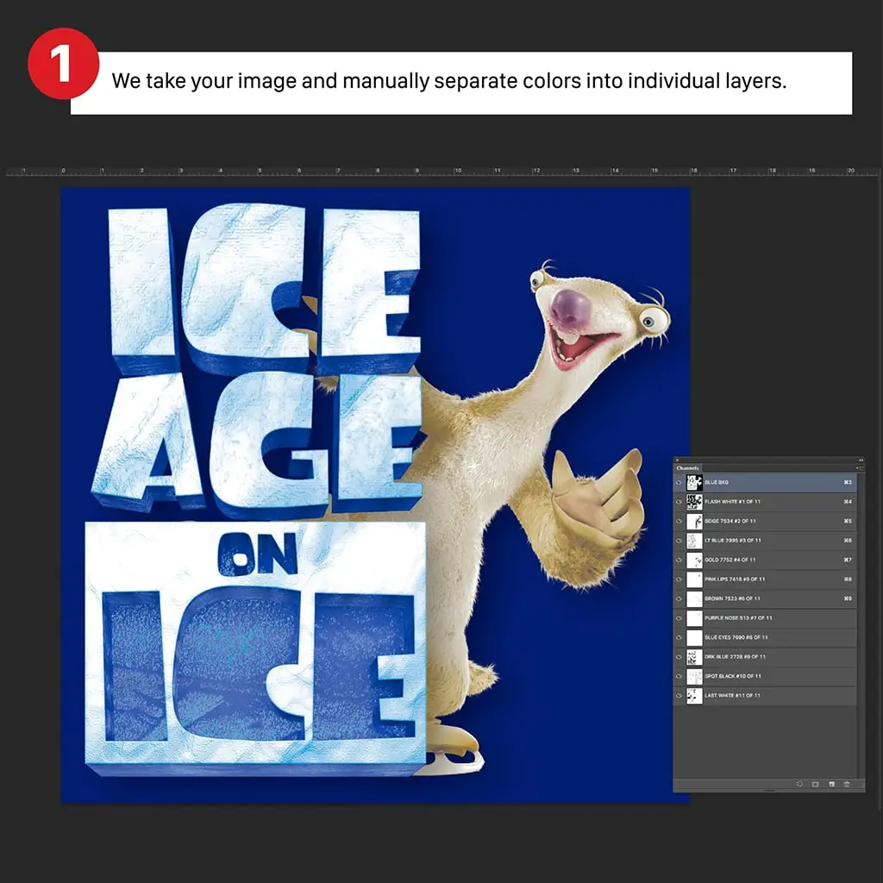Create a new channel with the bottom icon
Image resolution: width=883 pixels, height=883 pixels.
831,784
